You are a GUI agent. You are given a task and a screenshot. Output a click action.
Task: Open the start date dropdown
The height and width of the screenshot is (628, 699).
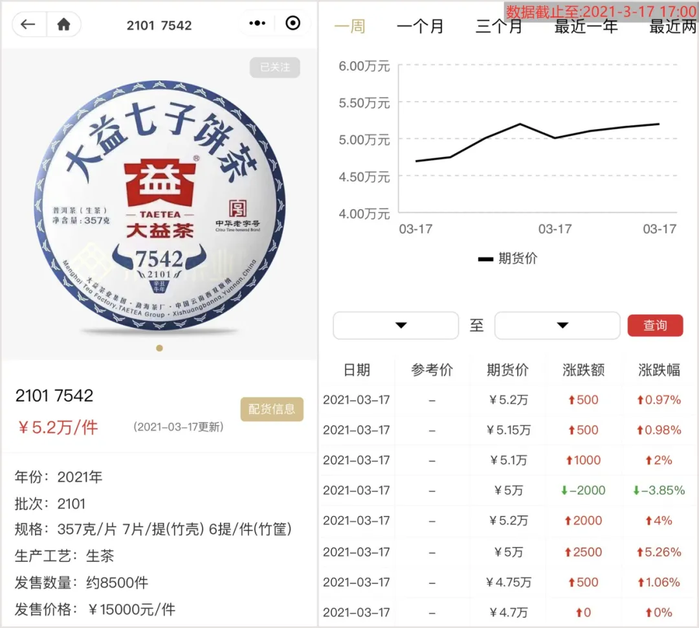396,325
